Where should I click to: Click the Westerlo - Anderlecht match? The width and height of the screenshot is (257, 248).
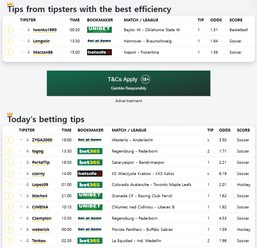pos(132,140)
